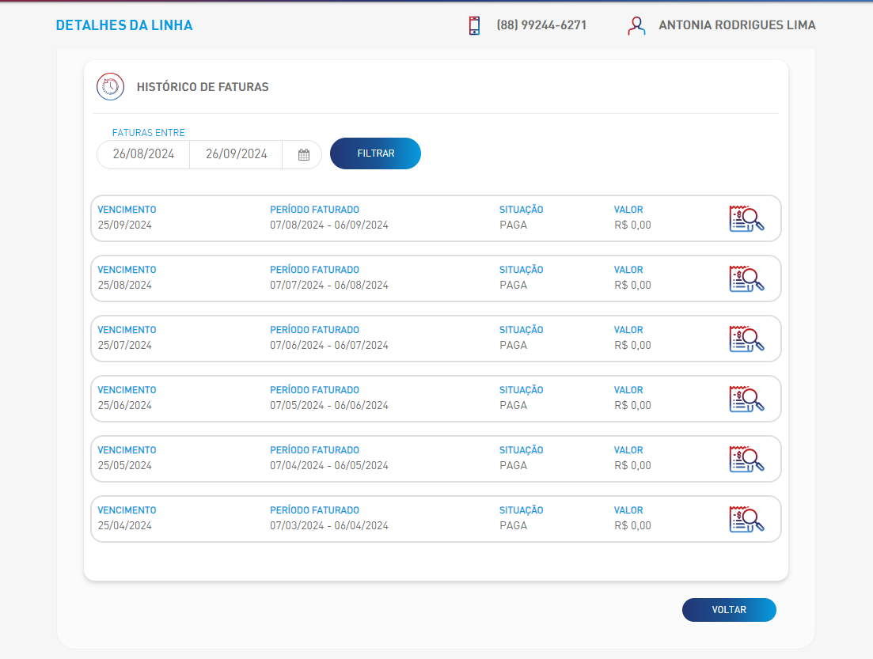This screenshot has width=873, height=659.
Task: Select due date 25/07/2024
Action: pyautogui.click(x=125, y=345)
